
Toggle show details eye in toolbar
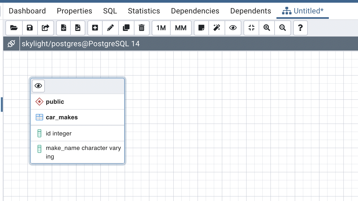coord(233,28)
